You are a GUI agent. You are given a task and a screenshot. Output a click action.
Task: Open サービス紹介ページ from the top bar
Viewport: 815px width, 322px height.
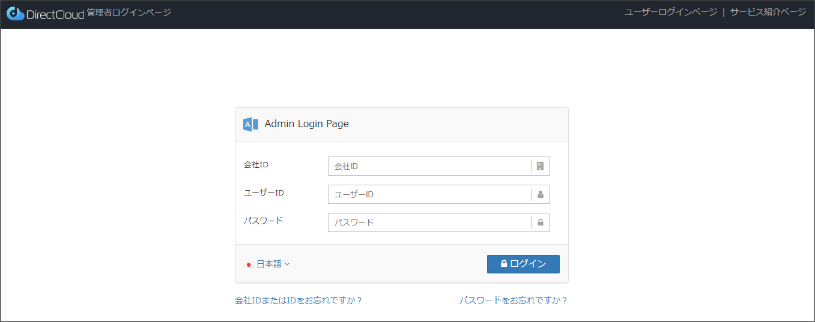(x=768, y=12)
